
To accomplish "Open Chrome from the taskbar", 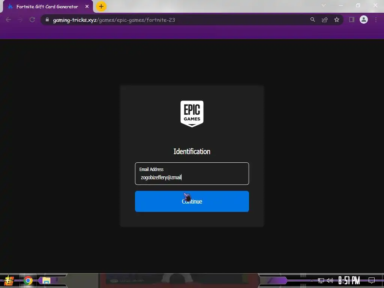I will (28, 280).
